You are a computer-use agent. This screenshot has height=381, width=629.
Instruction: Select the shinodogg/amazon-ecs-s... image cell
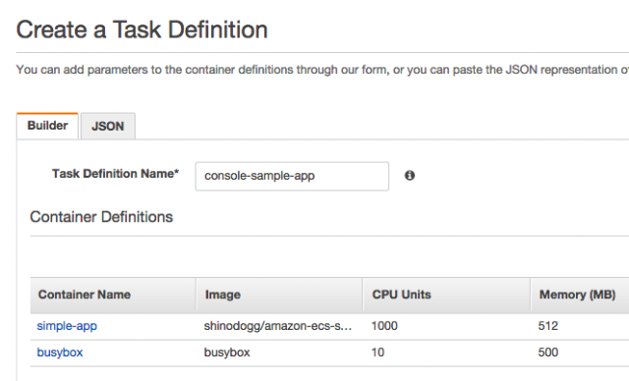(278, 326)
